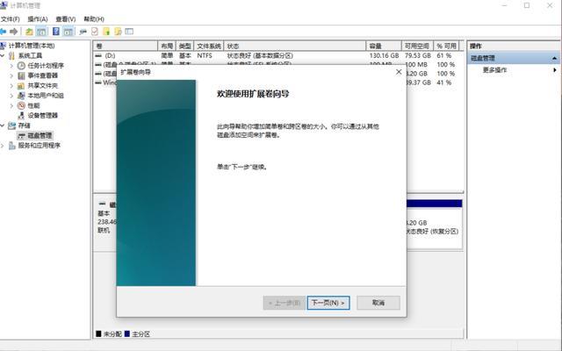
Task: Click the forward arrow toolbar icon
Action: click(x=15, y=32)
